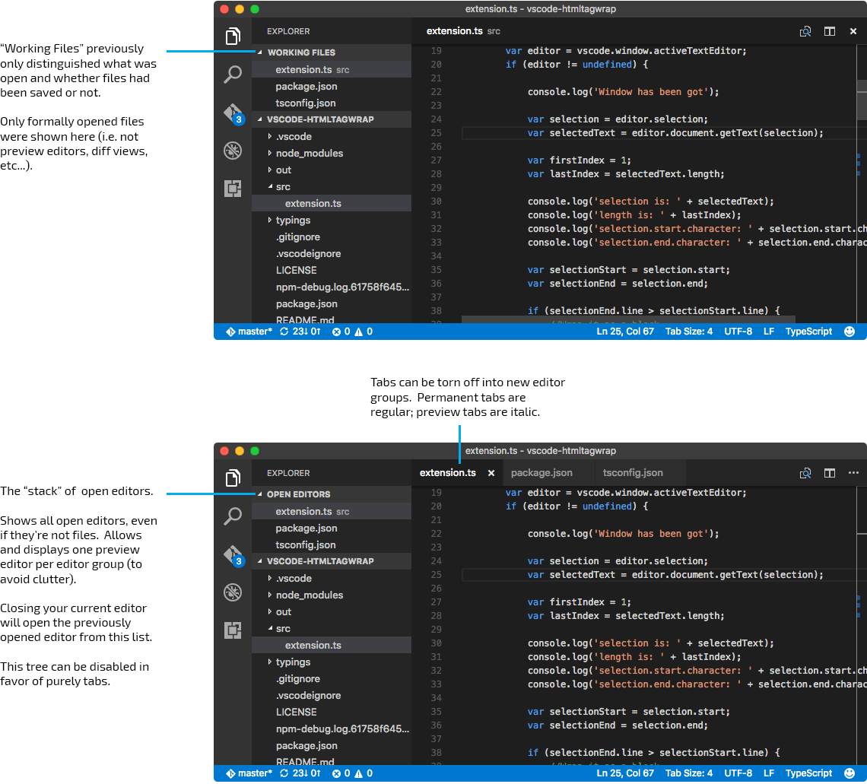Open Explorer icon in bottom window activity bar
Image resolution: width=867 pixels, height=784 pixels.
point(233,478)
